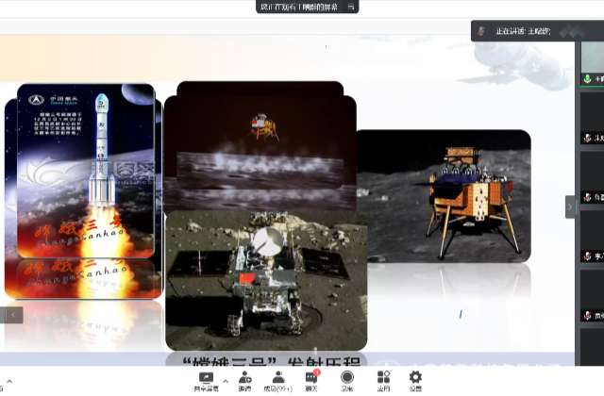604x396 pixels.
Task: Click the top screen-sharing status banner text
Action: tap(297, 7)
